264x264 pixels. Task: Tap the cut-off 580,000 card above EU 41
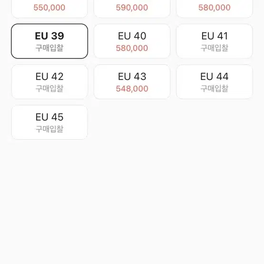[x=215, y=9]
